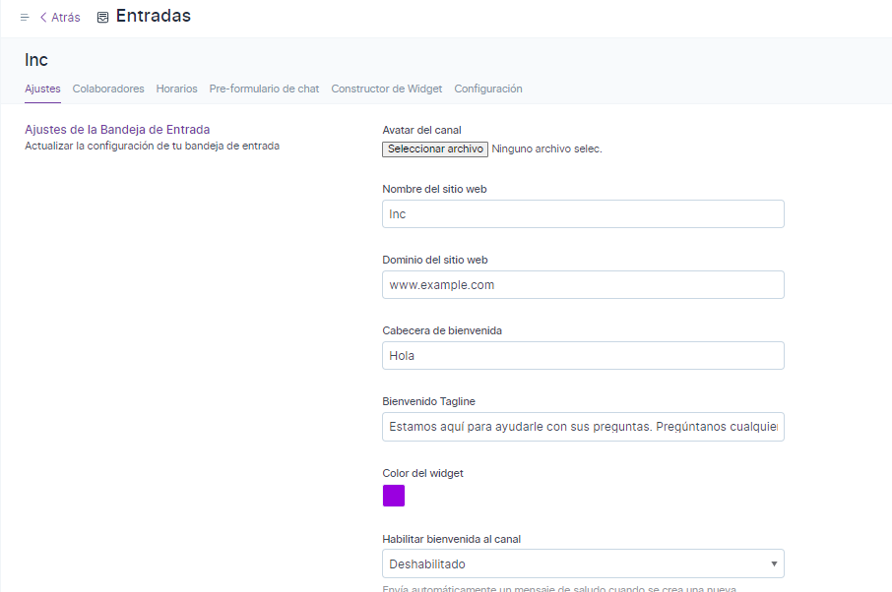Open the purple widget color swatch
Image resolution: width=892 pixels, height=592 pixels.
[394, 496]
